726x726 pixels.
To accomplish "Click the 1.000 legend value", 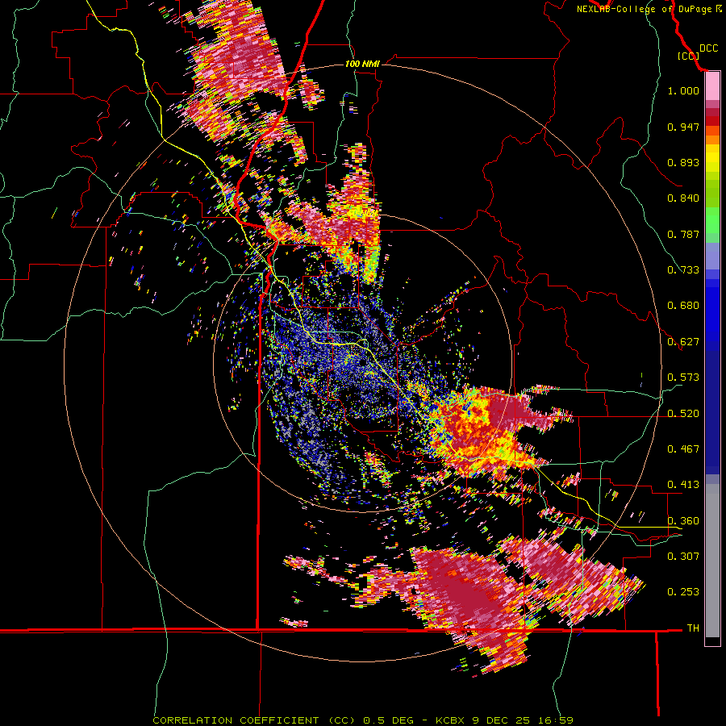I will 683,90.
